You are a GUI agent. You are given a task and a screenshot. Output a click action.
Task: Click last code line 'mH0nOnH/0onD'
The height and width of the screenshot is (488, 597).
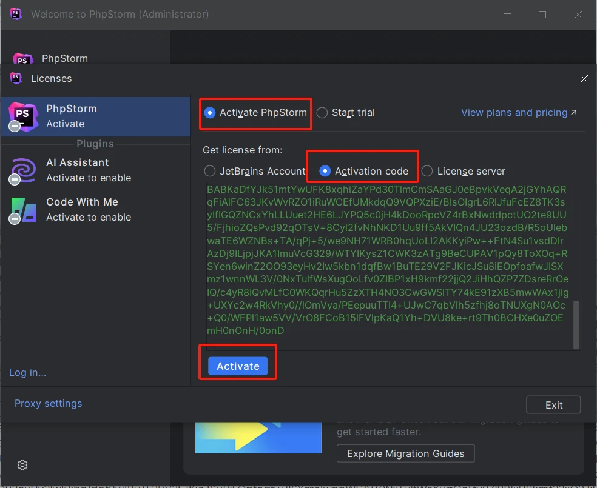point(246,330)
